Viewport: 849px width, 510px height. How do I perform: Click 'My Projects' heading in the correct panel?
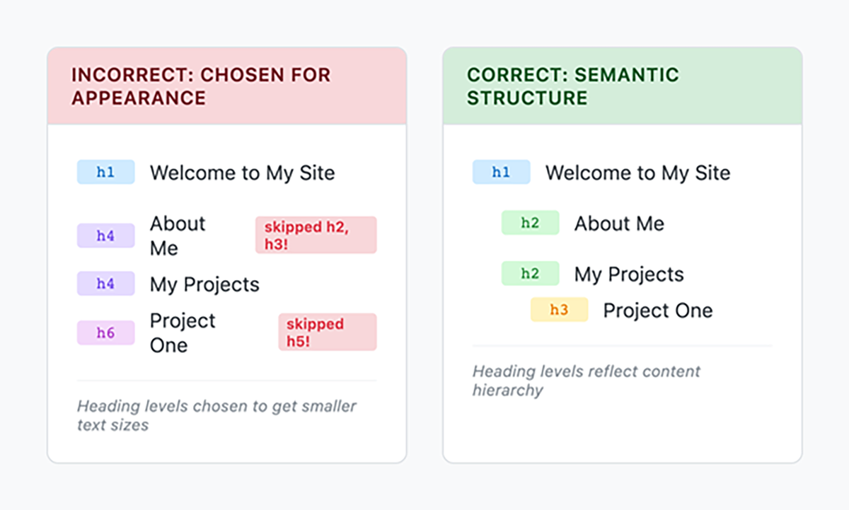pyautogui.click(x=629, y=274)
